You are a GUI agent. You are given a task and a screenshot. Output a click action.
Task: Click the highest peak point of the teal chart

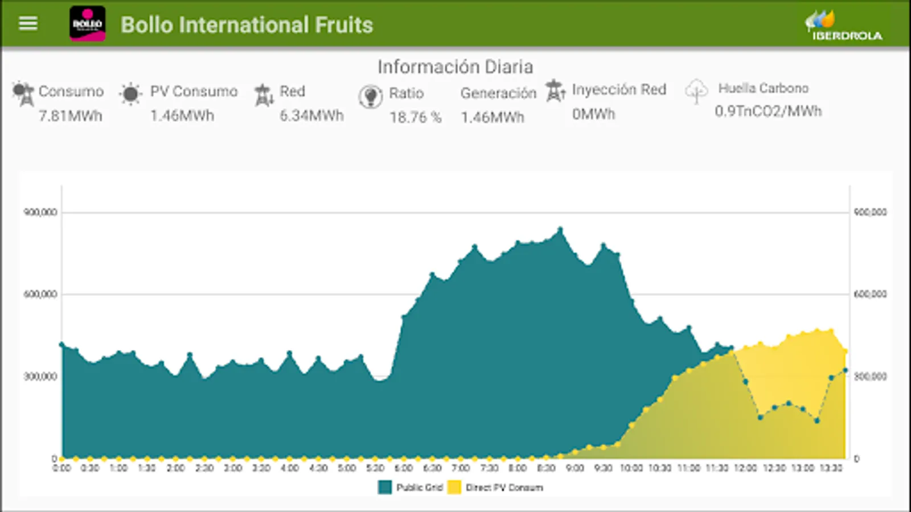tap(560, 230)
